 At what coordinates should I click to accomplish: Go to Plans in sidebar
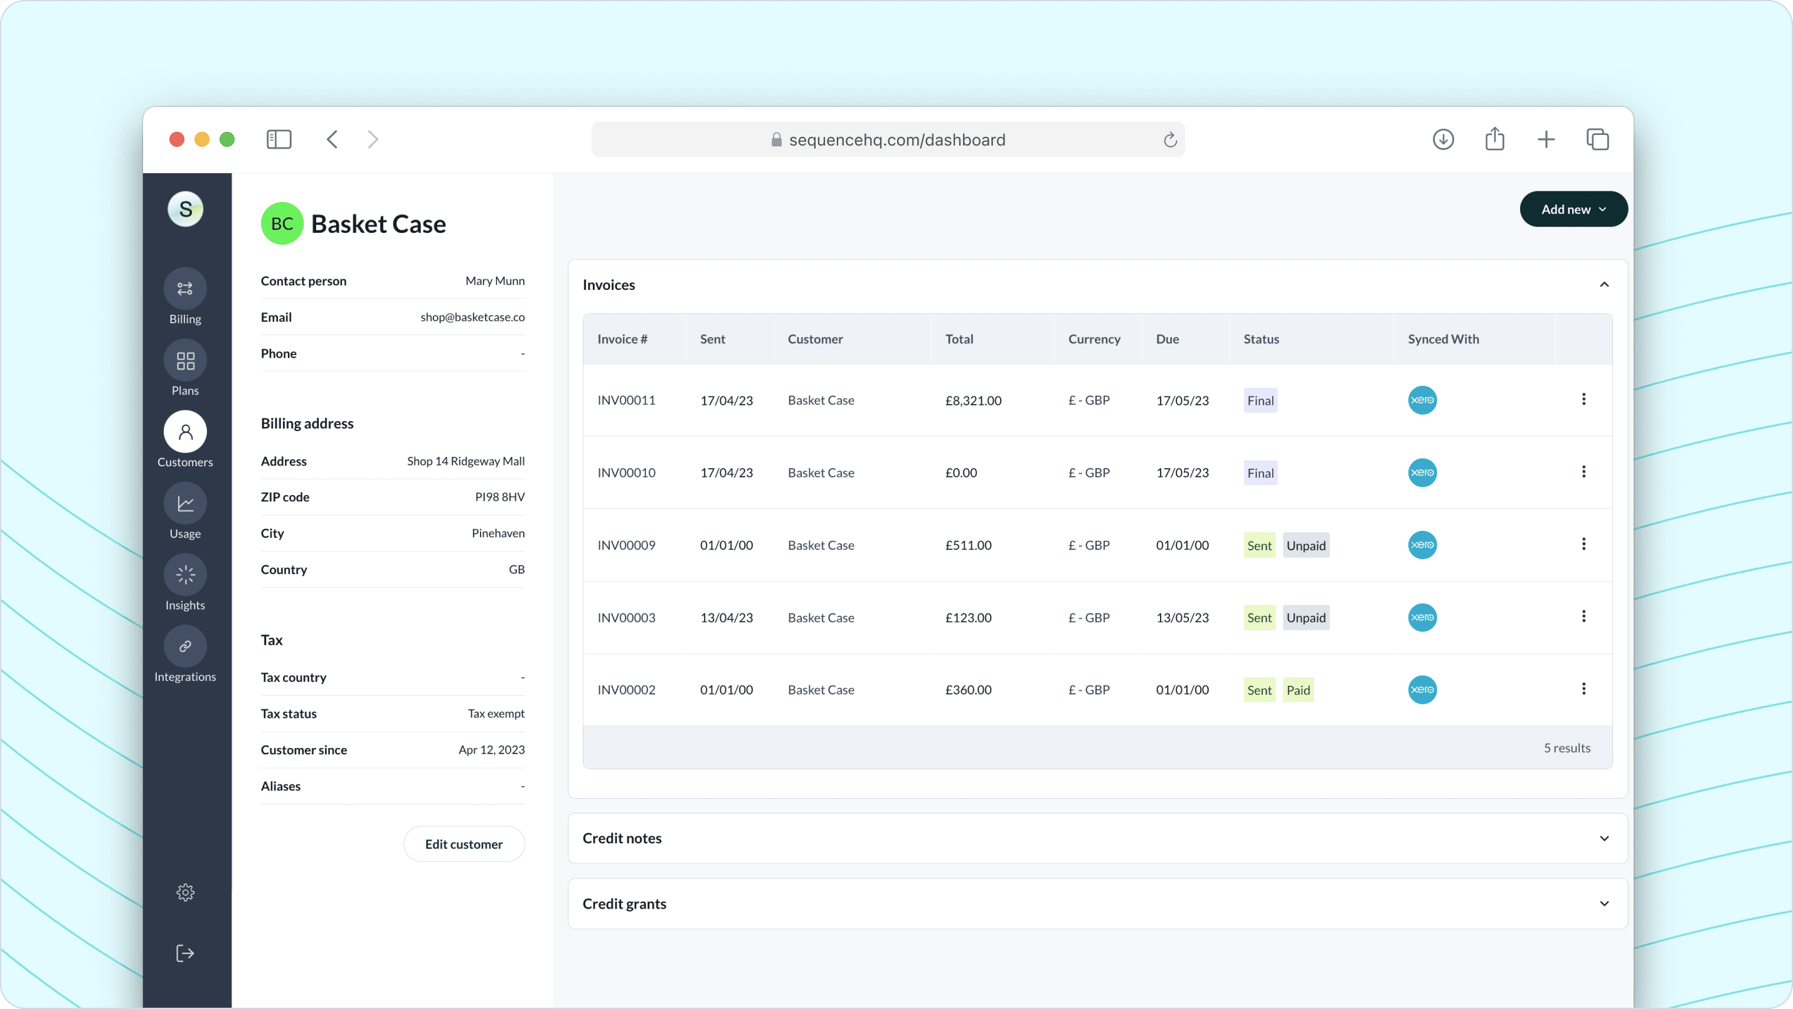185,360
